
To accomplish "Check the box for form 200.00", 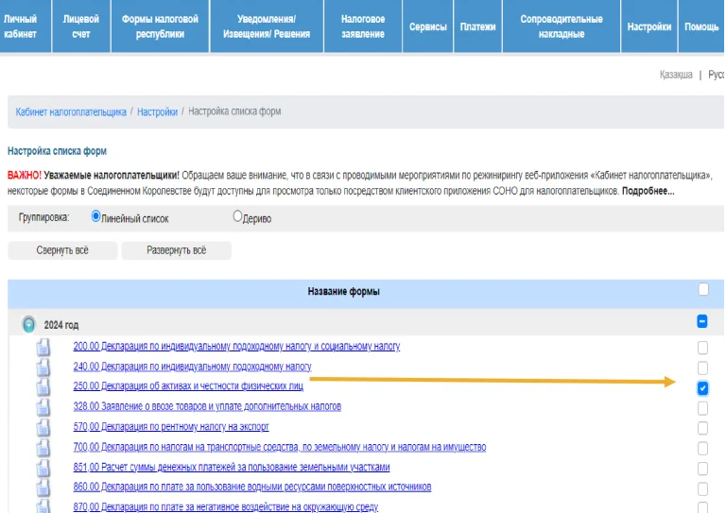I will (x=703, y=348).
